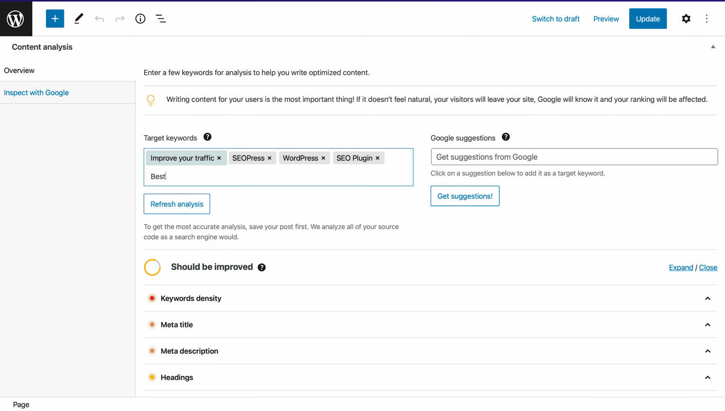Open the list view outline icon
The image size is (725, 411).
coord(161,19)
